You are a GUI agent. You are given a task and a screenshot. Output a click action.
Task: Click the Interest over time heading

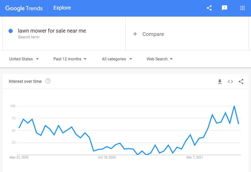(x=25, y=81)
